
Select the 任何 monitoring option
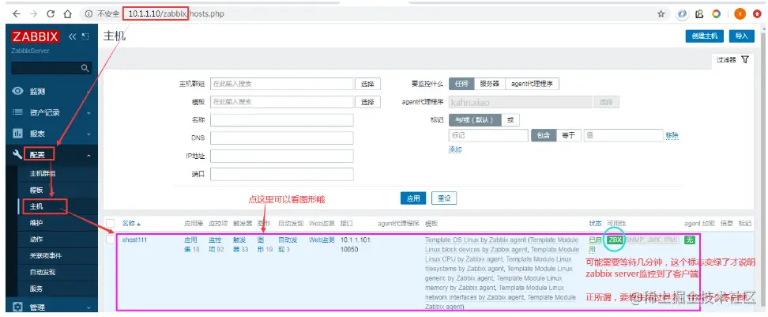[461, 84]
